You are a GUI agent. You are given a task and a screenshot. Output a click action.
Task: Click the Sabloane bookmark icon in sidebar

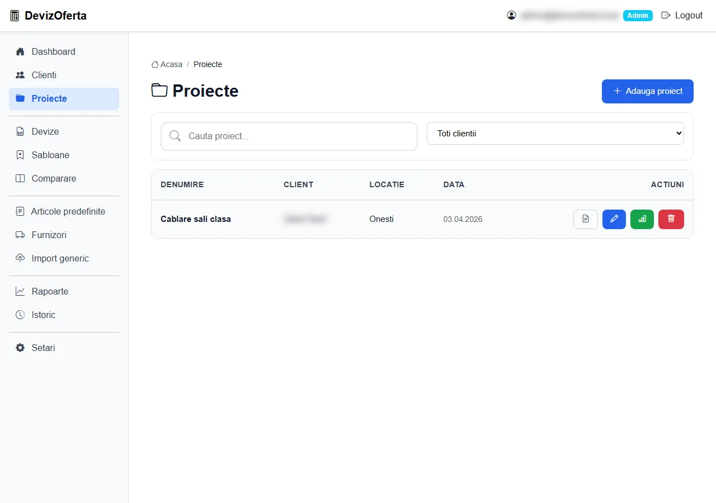(20, 155)
